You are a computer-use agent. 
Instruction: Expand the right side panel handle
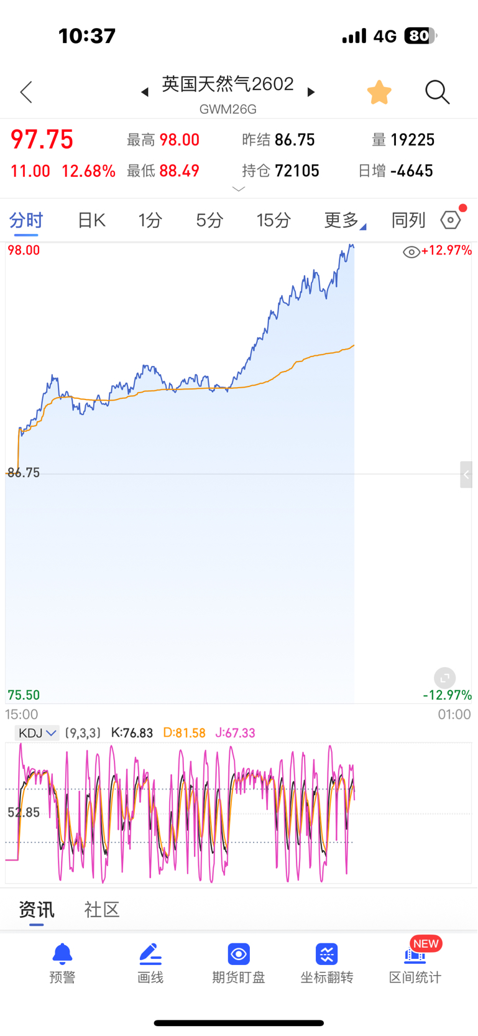pyautogui.click(x=466, y=475)
